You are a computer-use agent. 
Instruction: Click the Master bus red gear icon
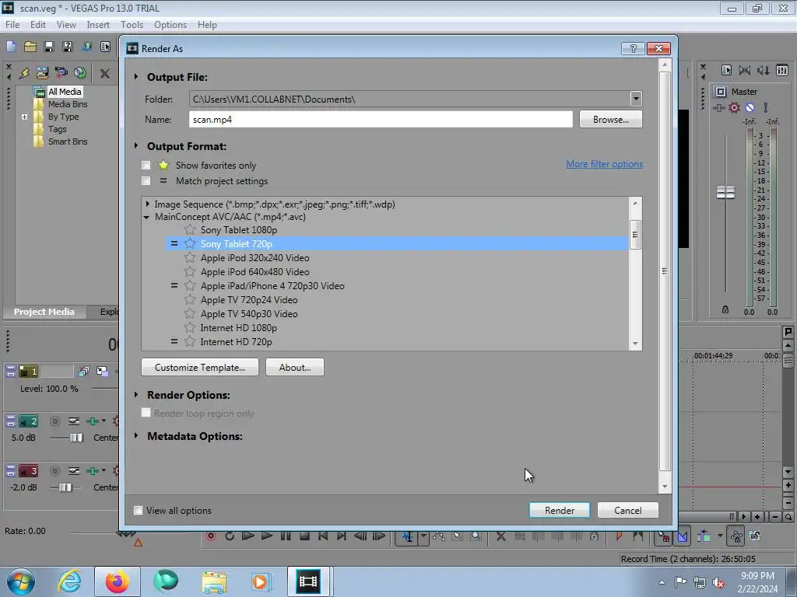pyautogui.click(x=735, y=107)
